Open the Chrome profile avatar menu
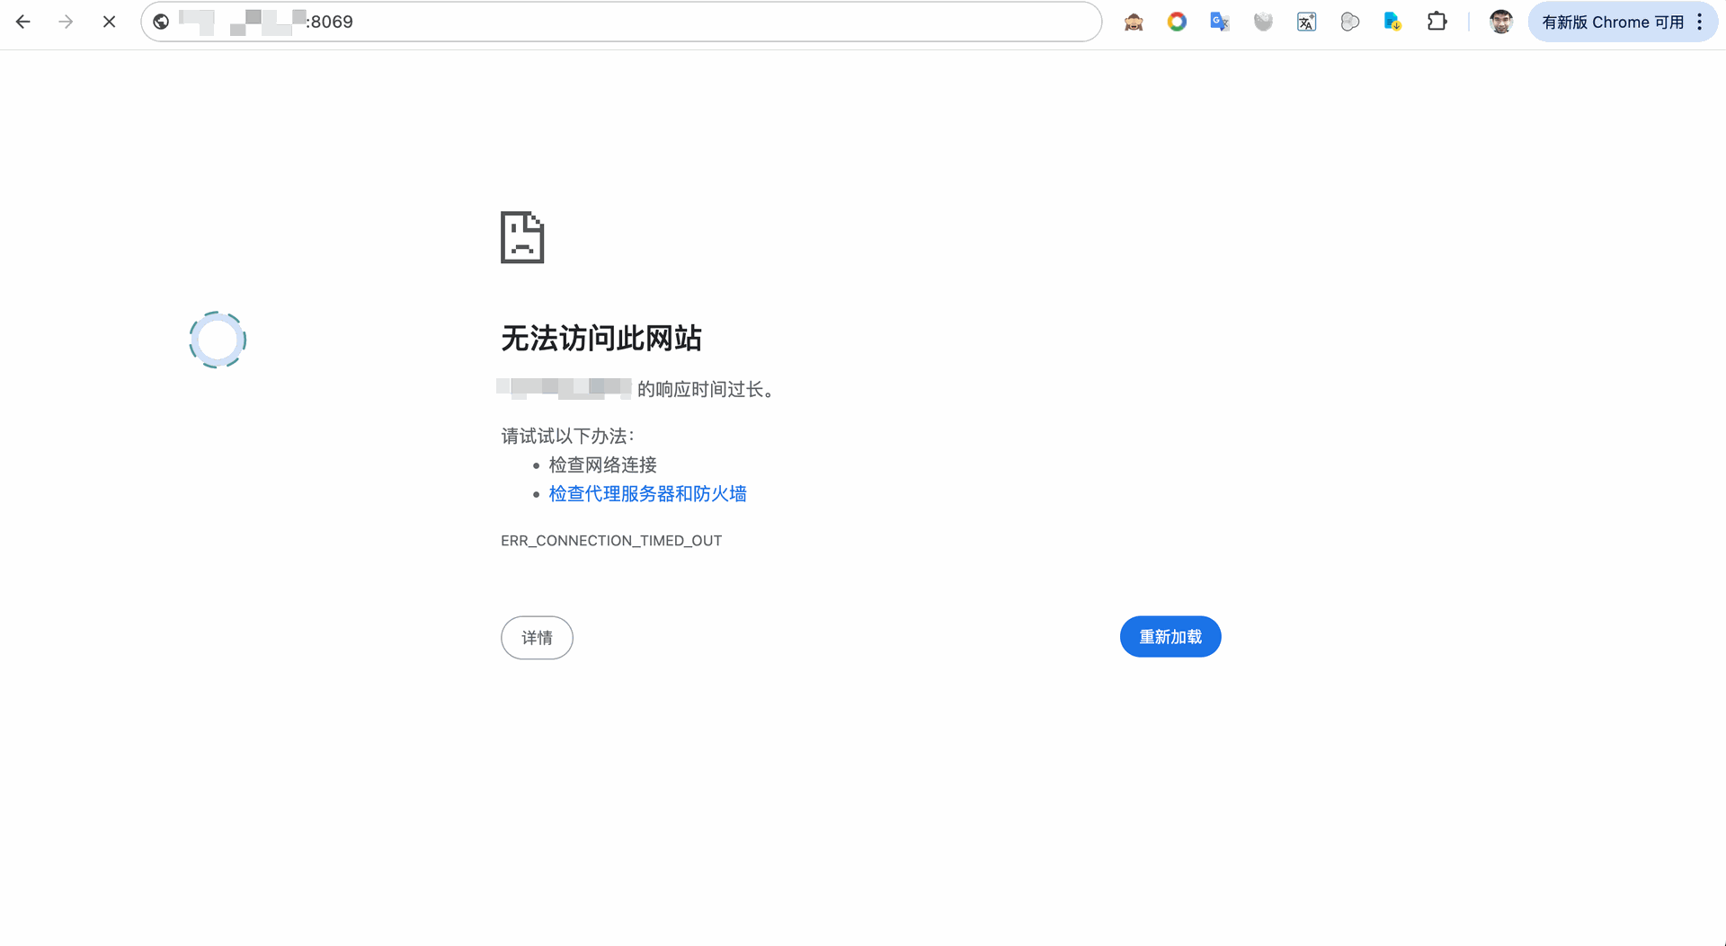This screenshot has width=1726, height=946. tap(1500, 22)
